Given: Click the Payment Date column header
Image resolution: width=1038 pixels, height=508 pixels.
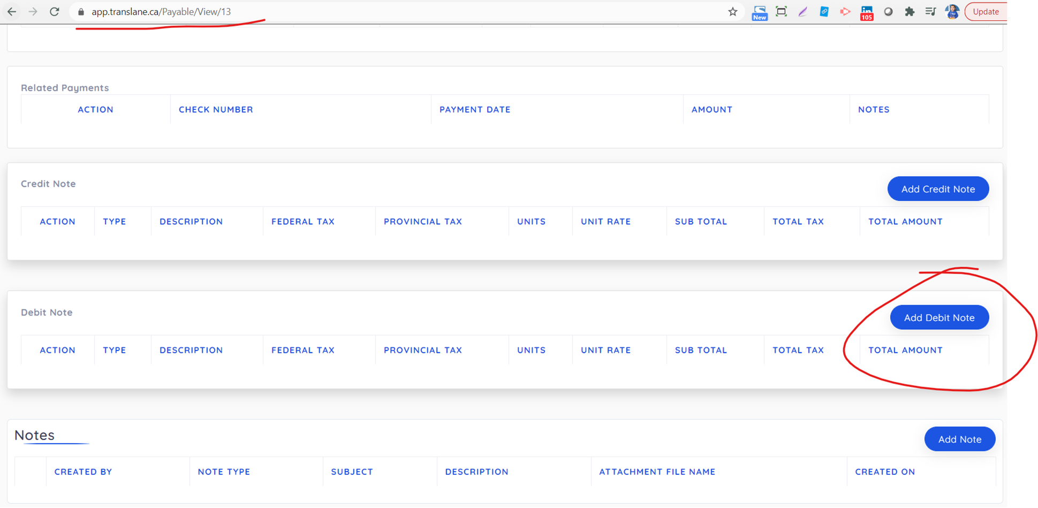Looking at the screenshot, I should click(x=475, y=109).
